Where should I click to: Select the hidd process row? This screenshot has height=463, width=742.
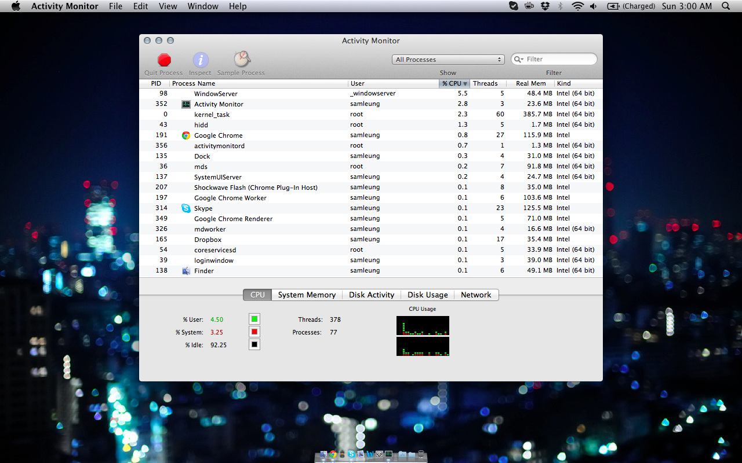[371, 125]
